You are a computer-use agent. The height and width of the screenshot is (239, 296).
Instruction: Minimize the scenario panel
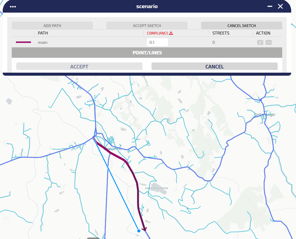(270, 6)
